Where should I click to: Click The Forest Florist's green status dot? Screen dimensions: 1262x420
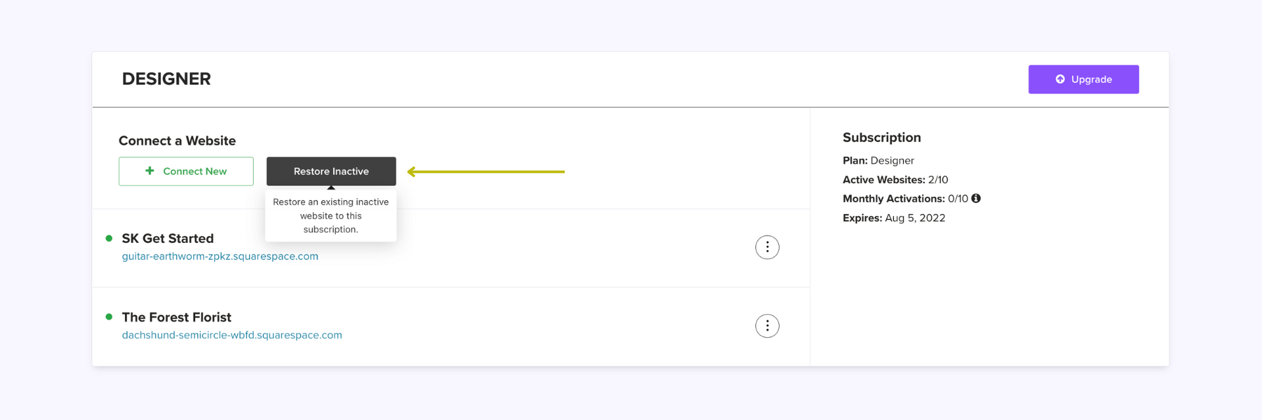pos(109,317)
